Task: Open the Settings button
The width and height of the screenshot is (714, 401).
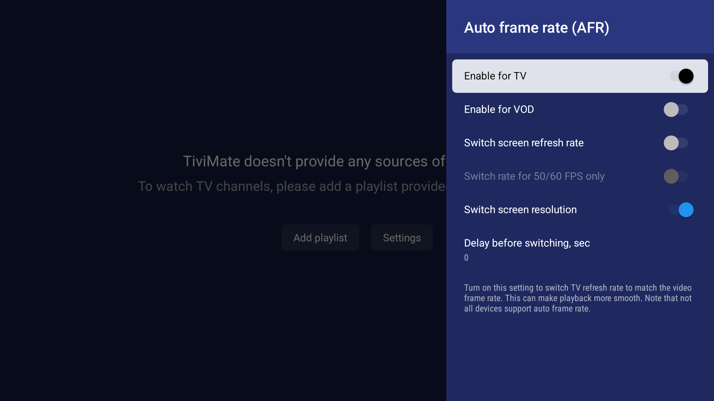Action: click(402, 238)
